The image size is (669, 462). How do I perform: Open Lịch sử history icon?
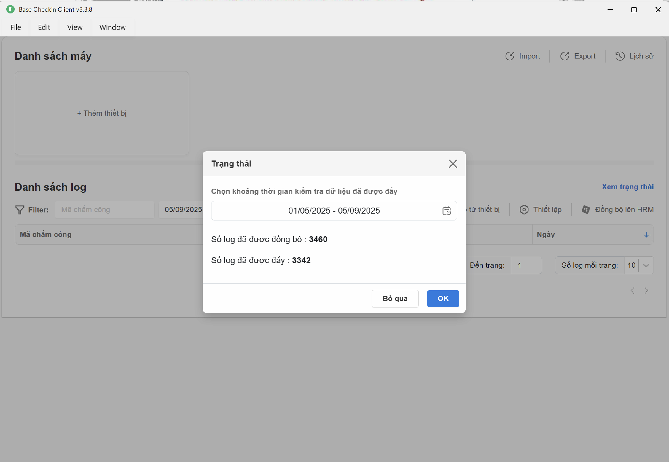click(620, 56)
